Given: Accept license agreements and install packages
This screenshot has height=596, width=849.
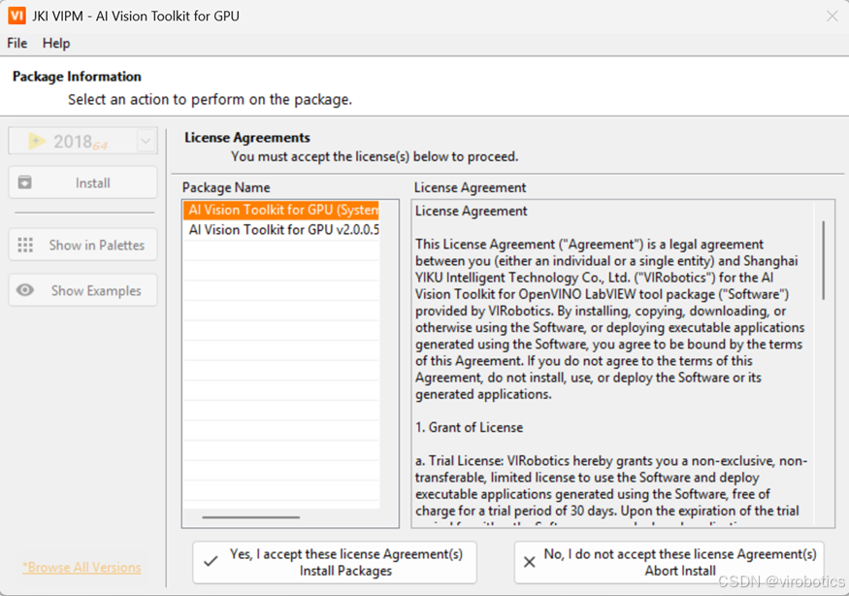Looking at the screenshot, I should coord(335,562).
